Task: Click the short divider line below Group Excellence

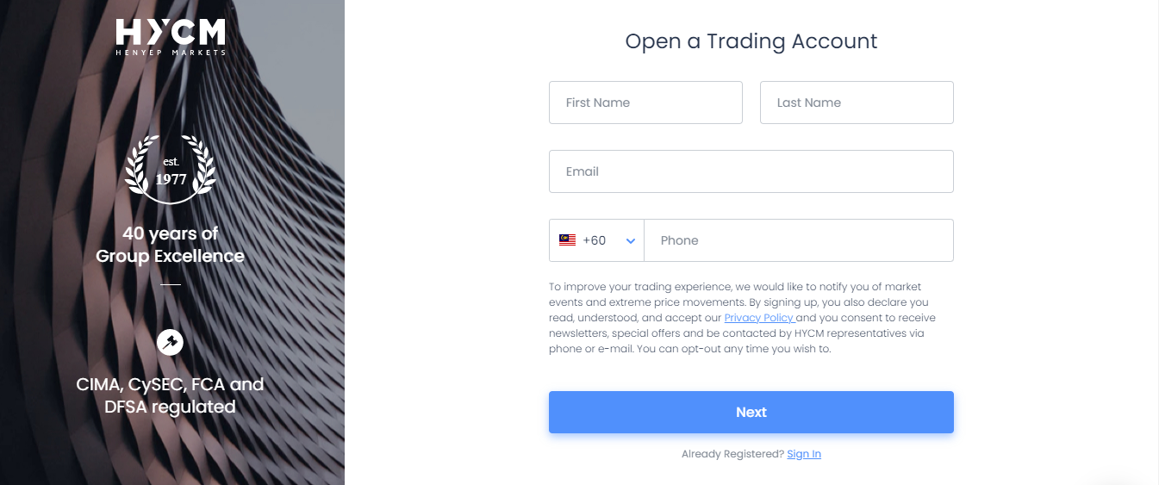Action: [x=171, y=284]
